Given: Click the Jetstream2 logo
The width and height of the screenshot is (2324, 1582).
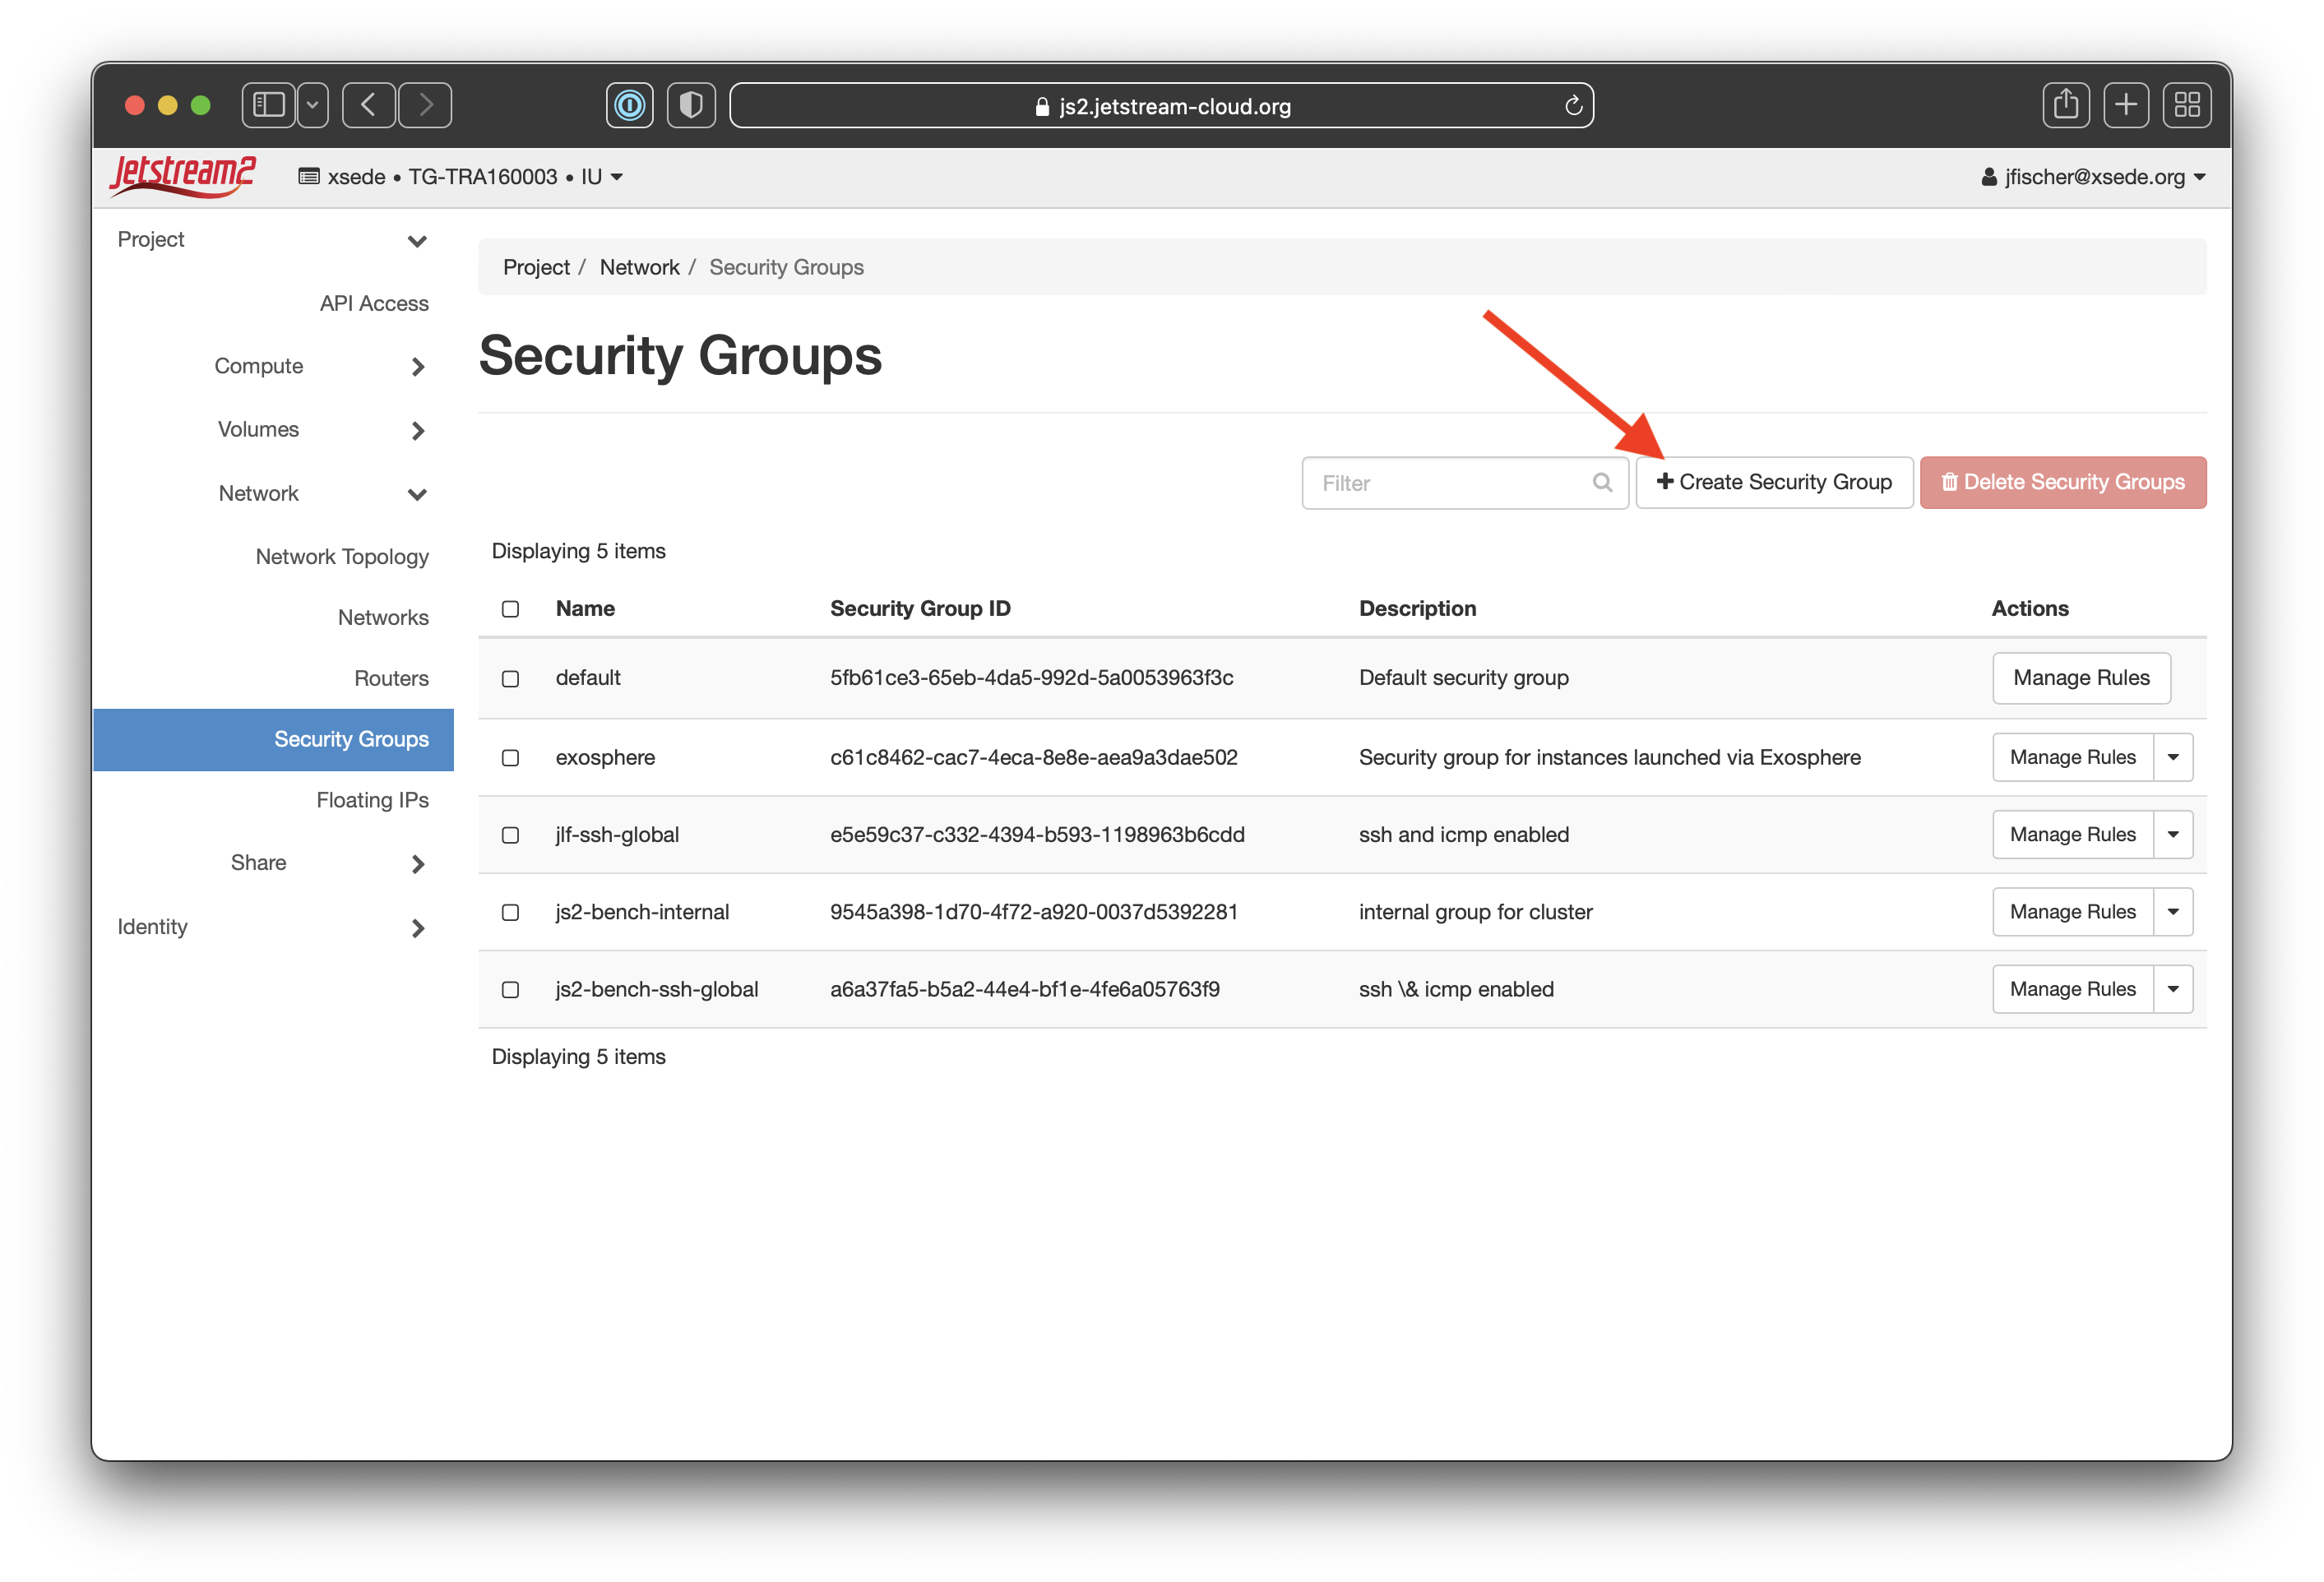Looking at the screenshot, I should coord(182,176).
